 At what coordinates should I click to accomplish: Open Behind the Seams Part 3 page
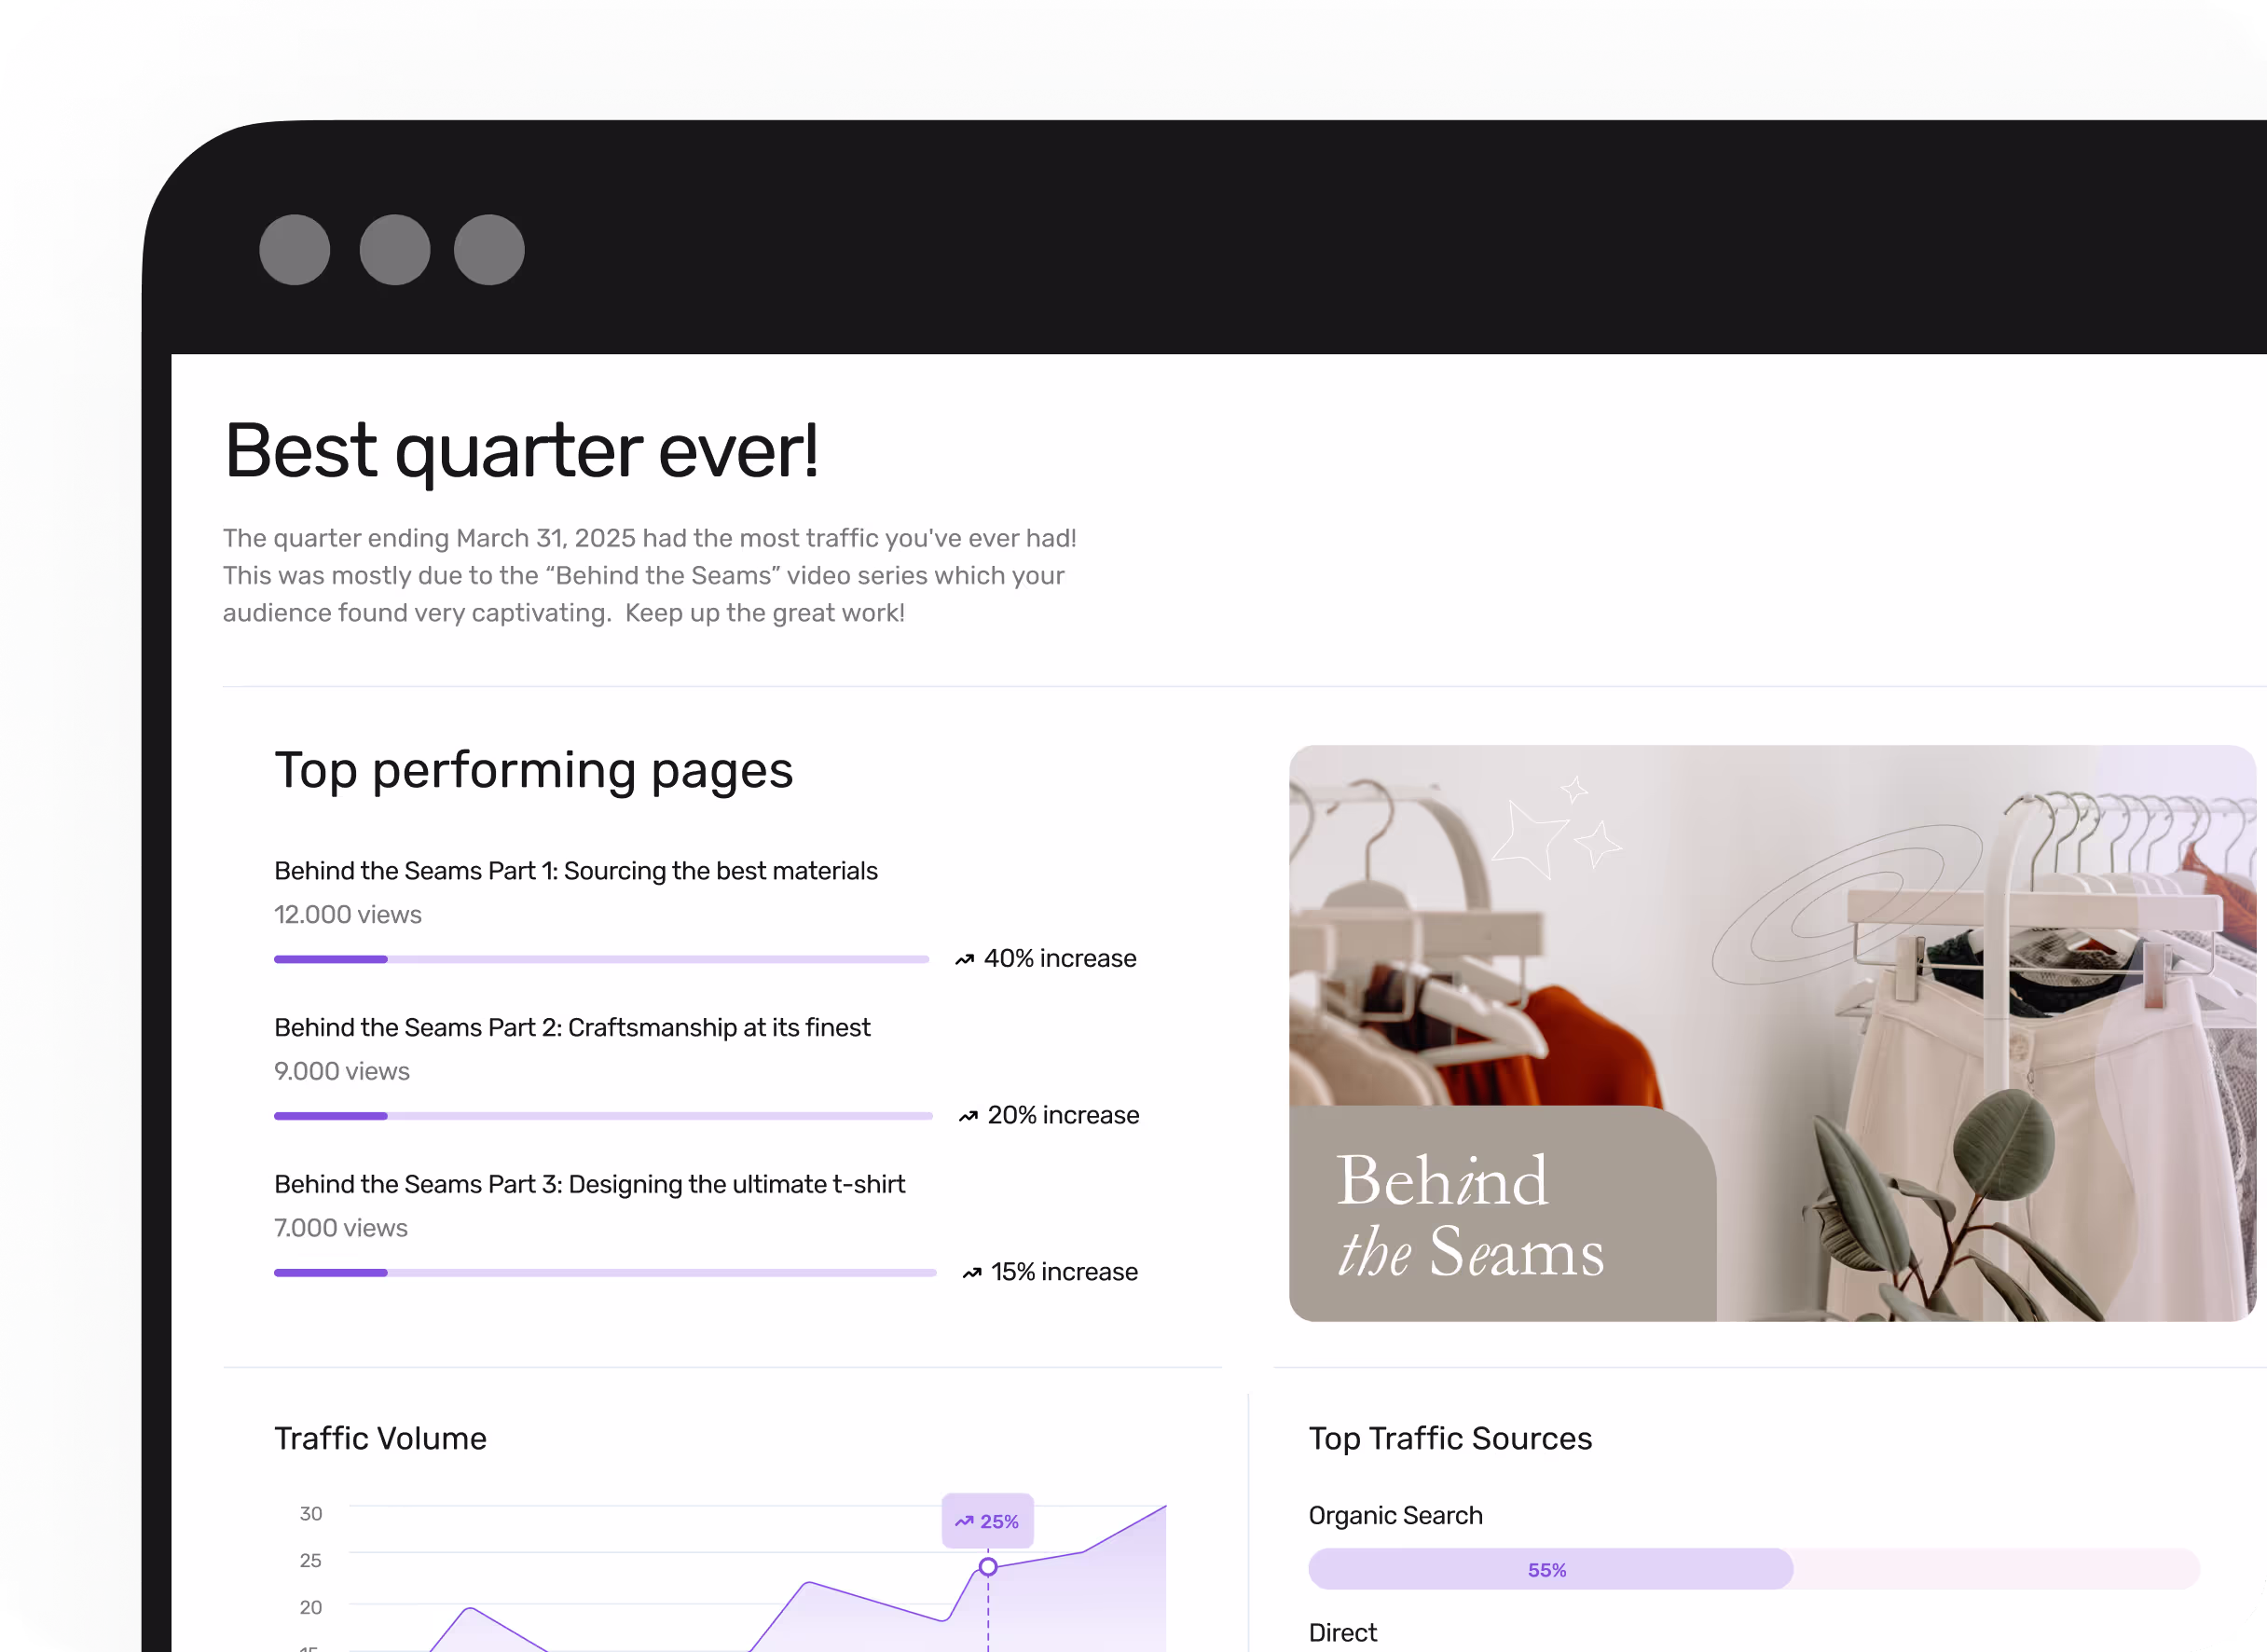coord(590,1185)
